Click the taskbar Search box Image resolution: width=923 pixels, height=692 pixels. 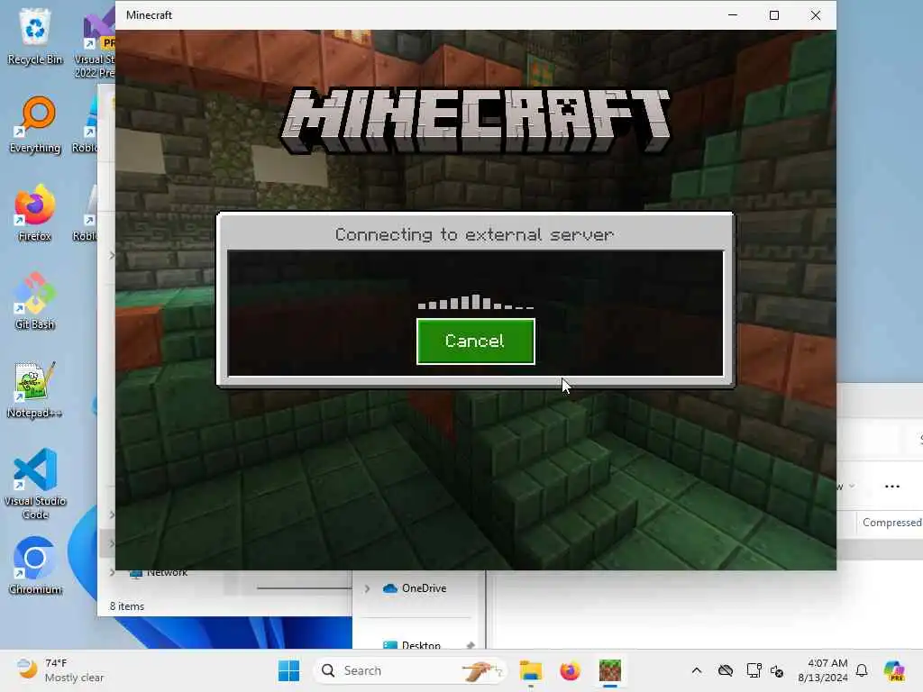tap(410, 670)
